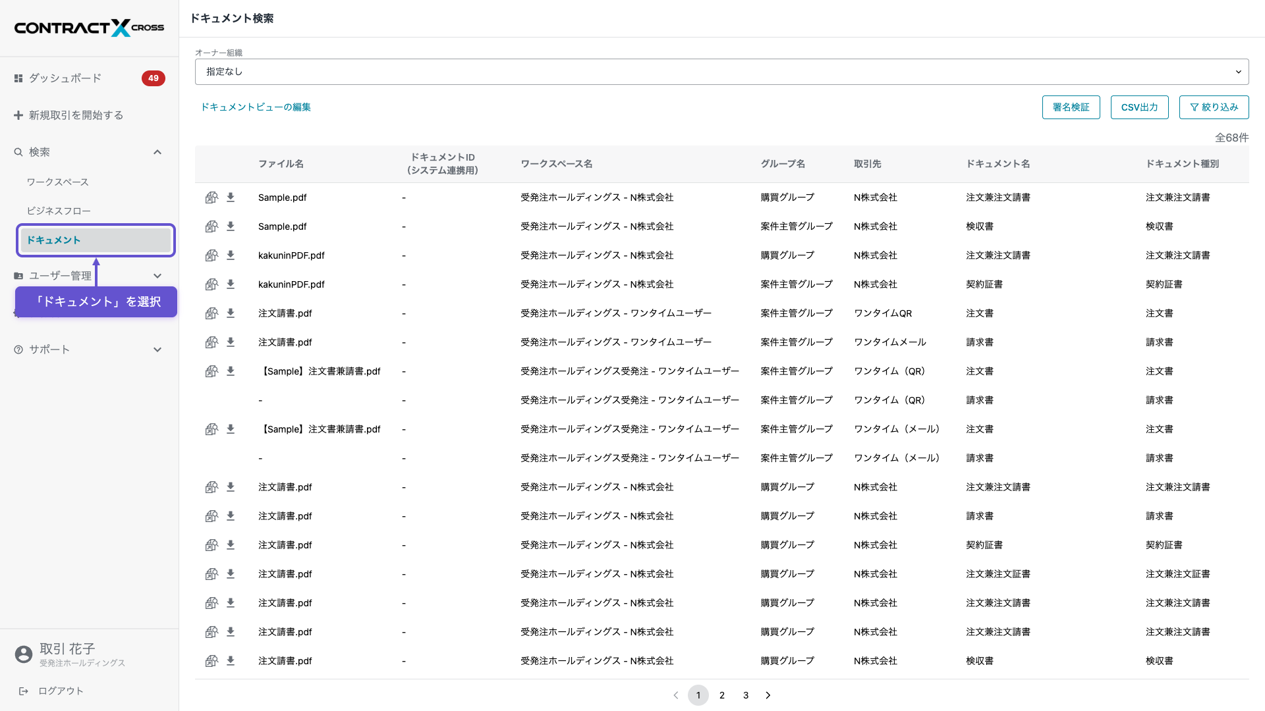Open preview icon for 【Sample】注文書兼請書.pdf ワンタイム（QR）row
The width and height of the screenshot is (1265, 711).
point(211,371)
